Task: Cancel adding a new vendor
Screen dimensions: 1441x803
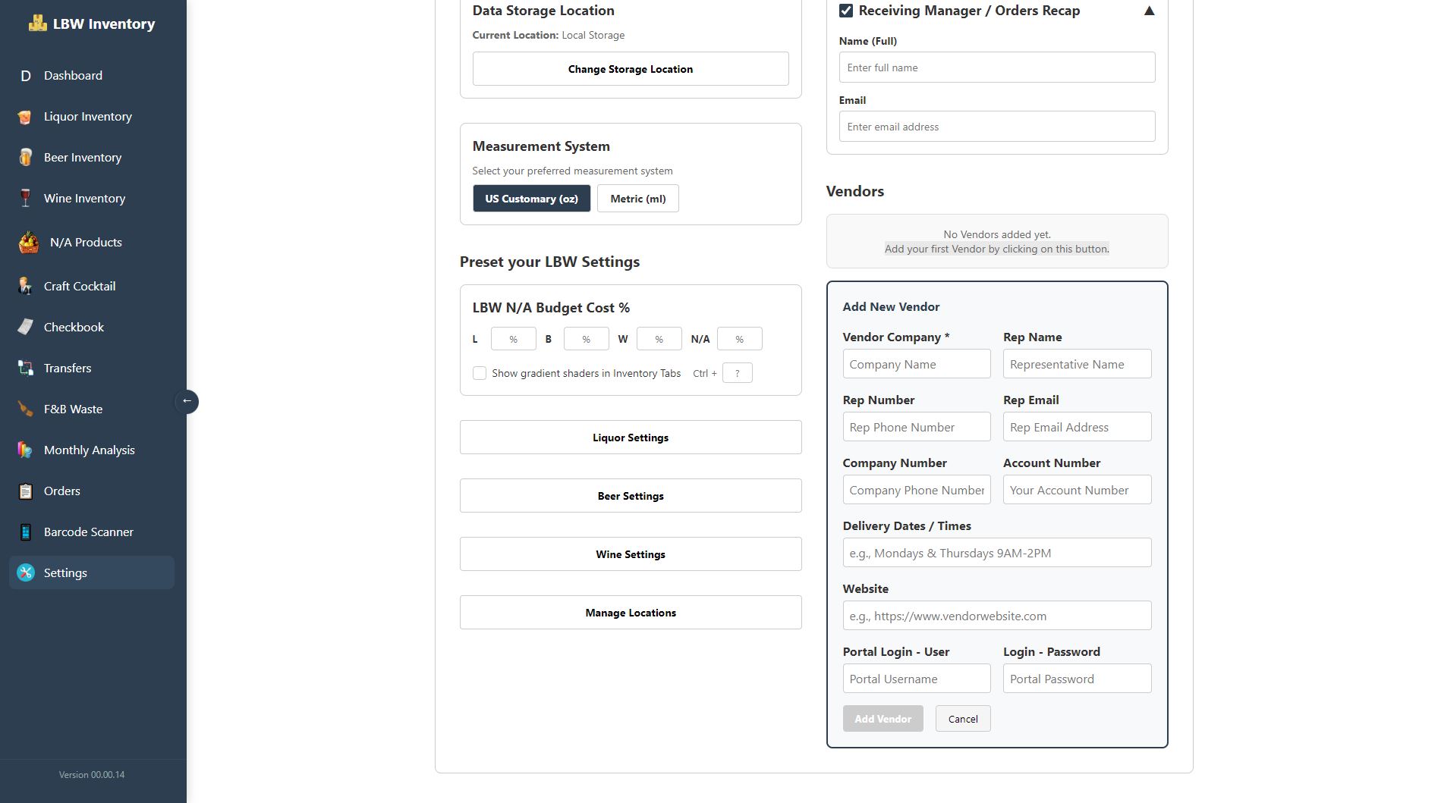Action: click(x=962, y=720)
